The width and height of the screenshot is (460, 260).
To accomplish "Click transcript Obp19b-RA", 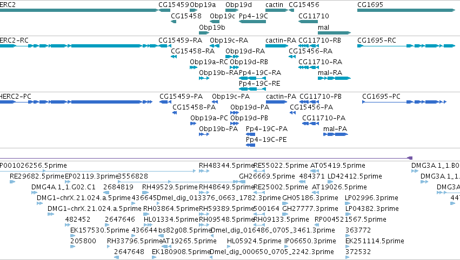I will (218, 73).
